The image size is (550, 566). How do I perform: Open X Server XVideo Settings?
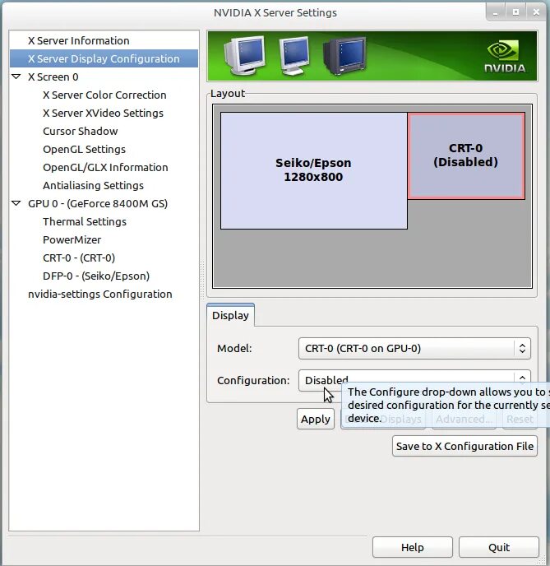coord(103,113)
